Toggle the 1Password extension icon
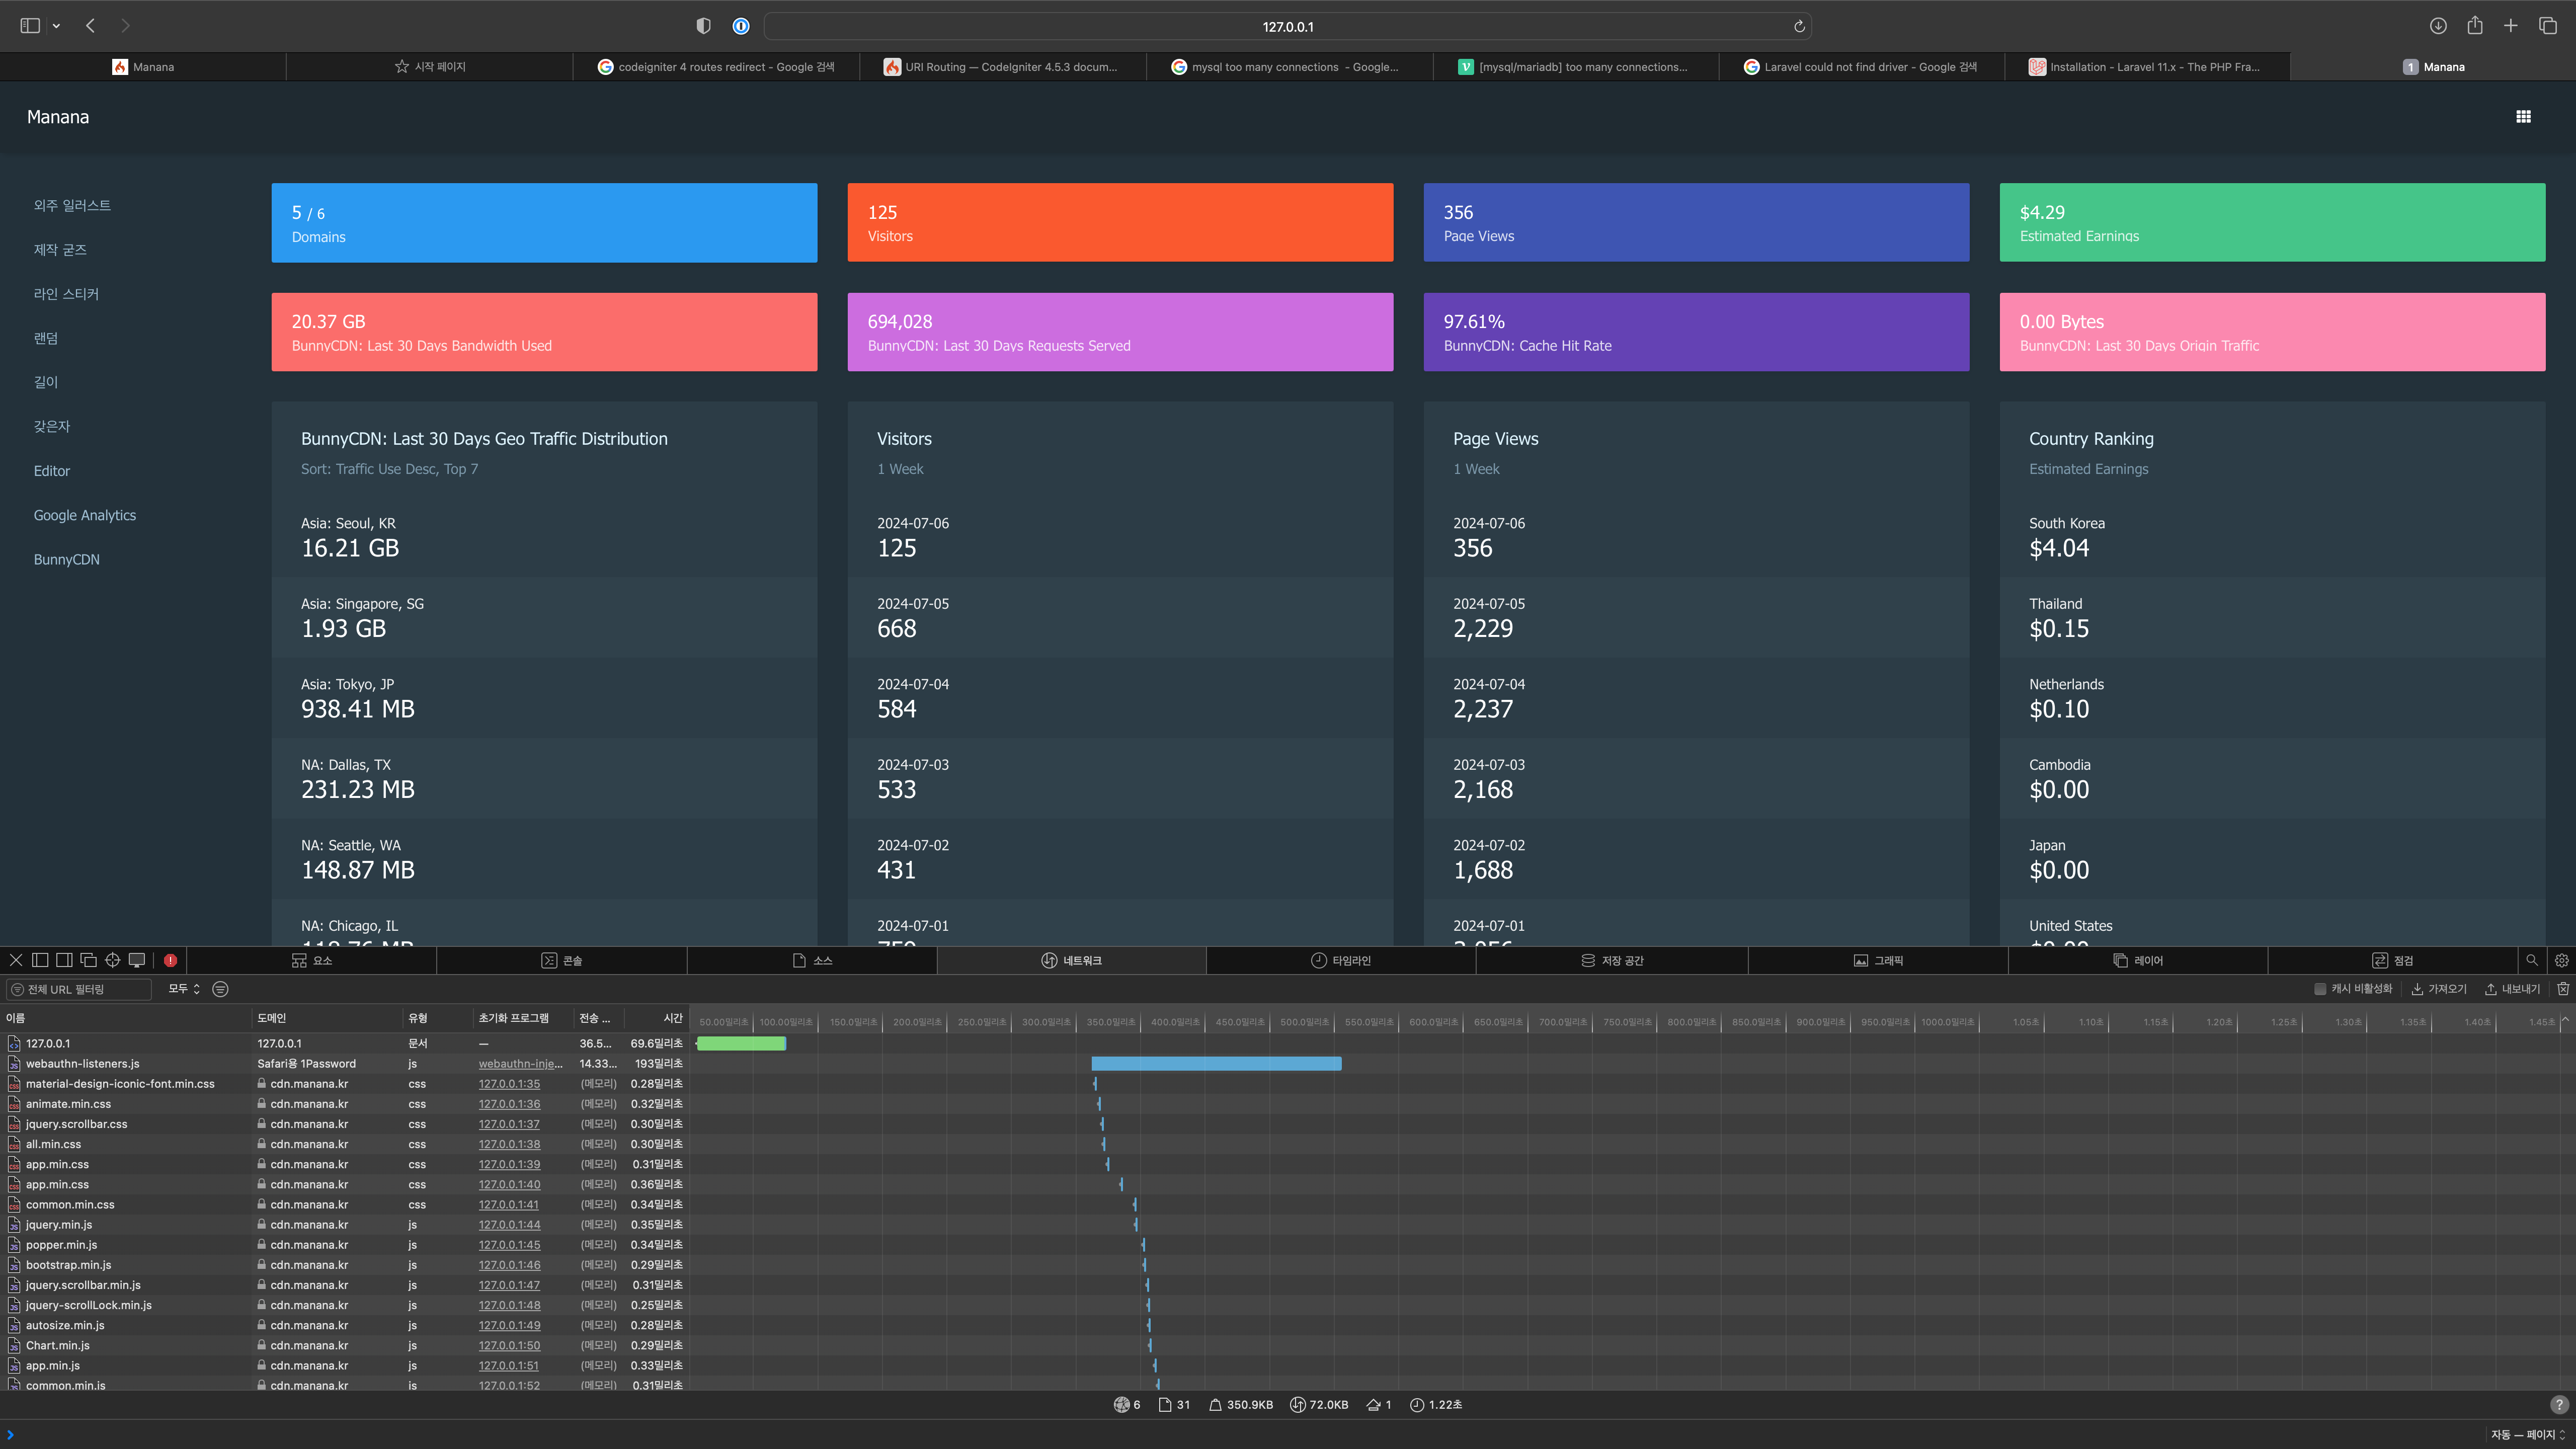2576x1449 pixels. tap(741, 26)
